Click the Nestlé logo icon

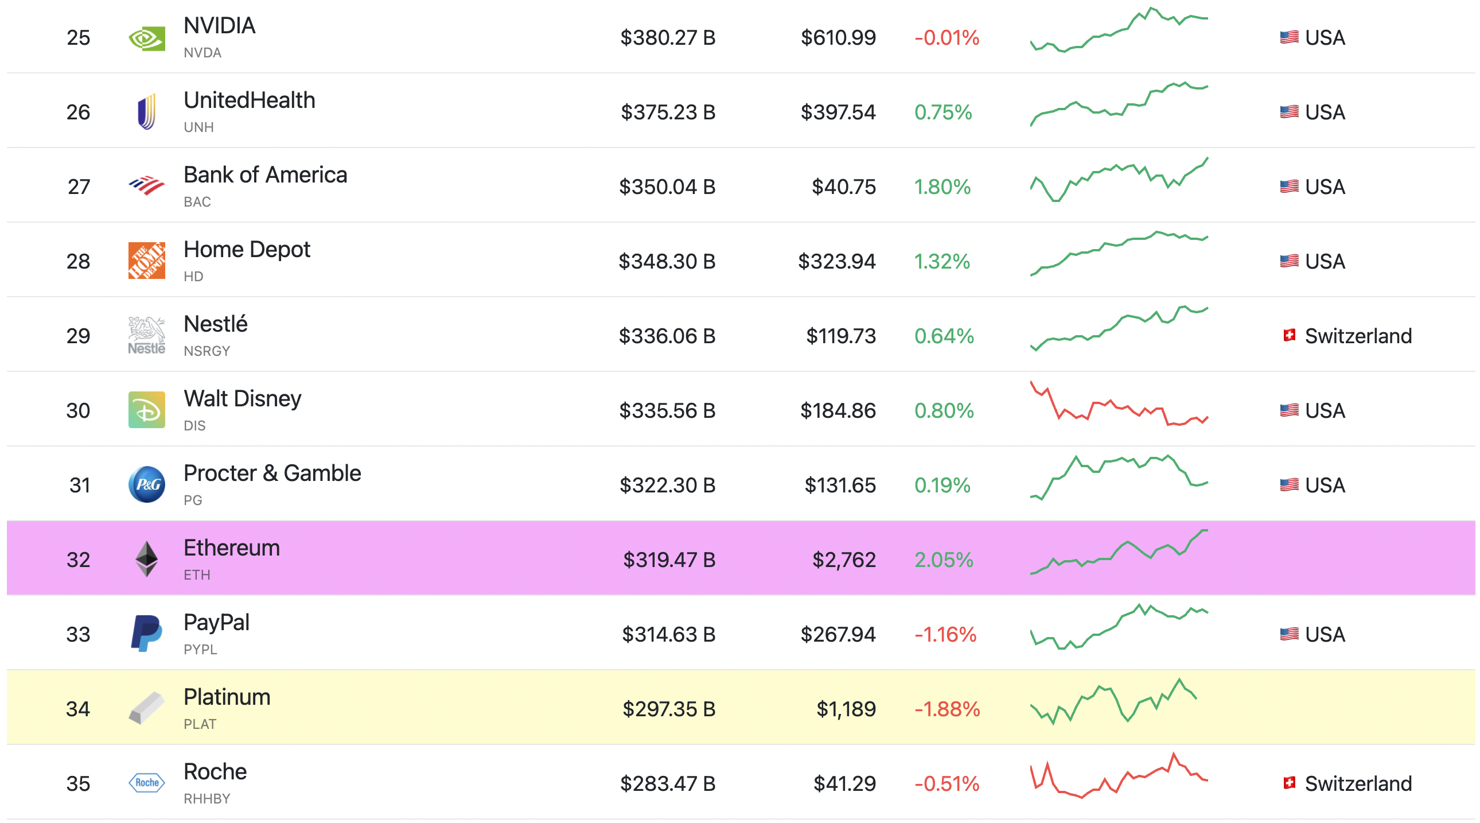pos(146,335)
